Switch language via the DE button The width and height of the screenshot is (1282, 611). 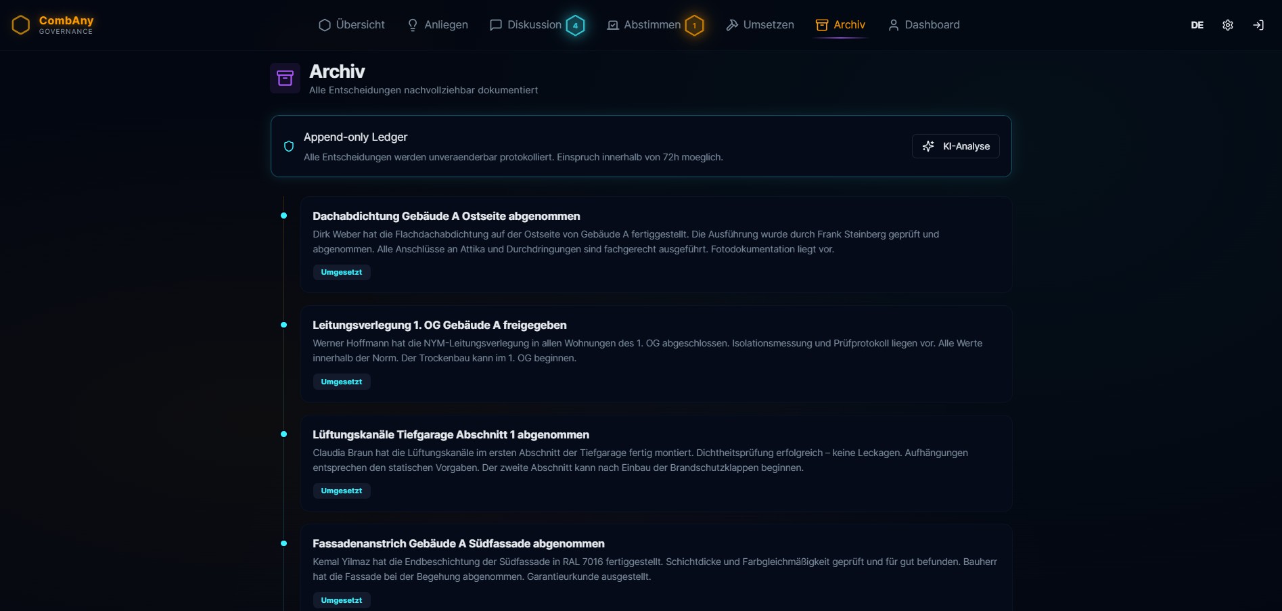coord(1197,25)
